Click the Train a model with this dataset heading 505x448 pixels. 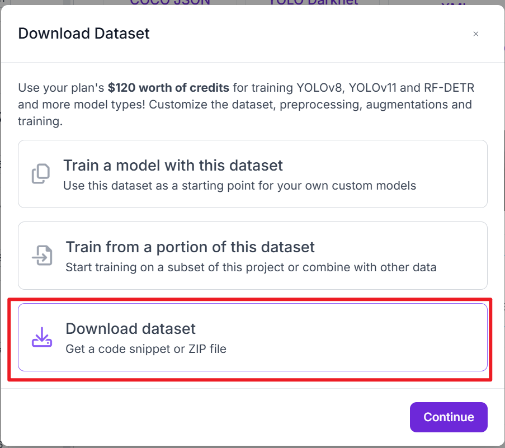(x=173, y=166)
